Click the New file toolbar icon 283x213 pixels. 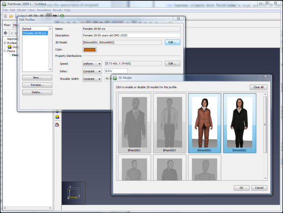(x=5, y=16)
